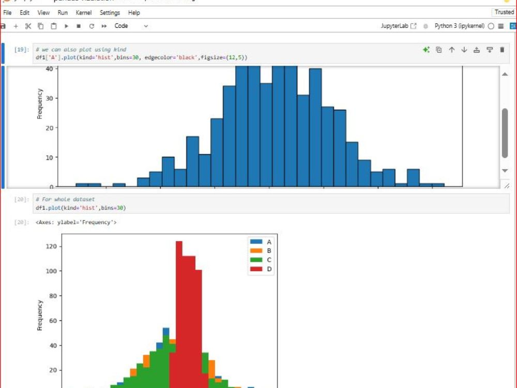Click the <Axes: ylabel='Frequency'> output text
The height and width of the screenshot is (388, 517).
(x=76, y=222)
